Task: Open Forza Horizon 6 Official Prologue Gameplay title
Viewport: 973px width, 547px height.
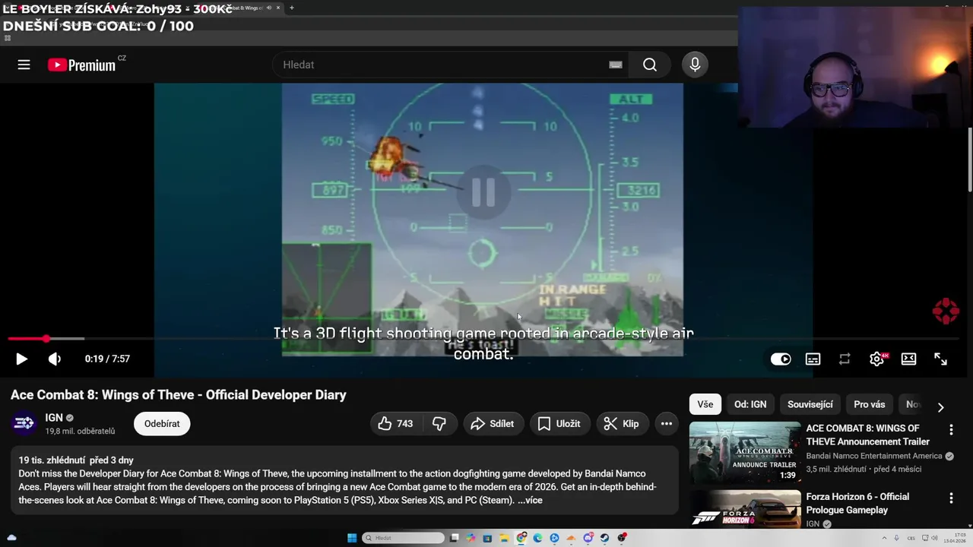Action: click(857, 503)
